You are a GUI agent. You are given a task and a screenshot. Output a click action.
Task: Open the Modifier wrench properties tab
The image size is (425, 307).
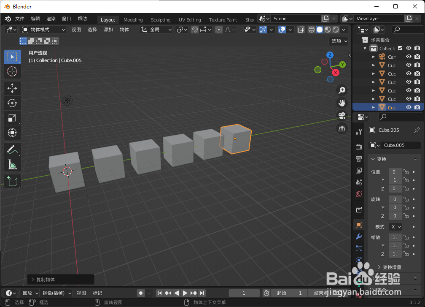359,236
